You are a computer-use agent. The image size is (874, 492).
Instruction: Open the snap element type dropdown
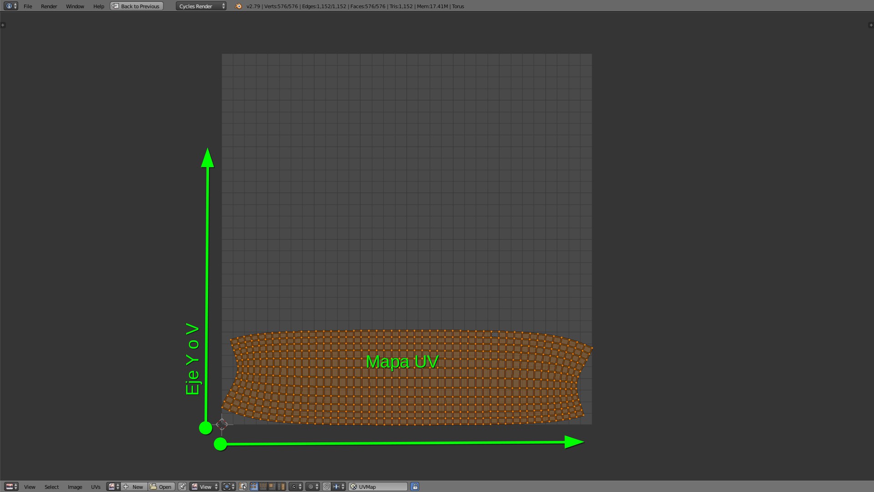(x=339, y=487)
